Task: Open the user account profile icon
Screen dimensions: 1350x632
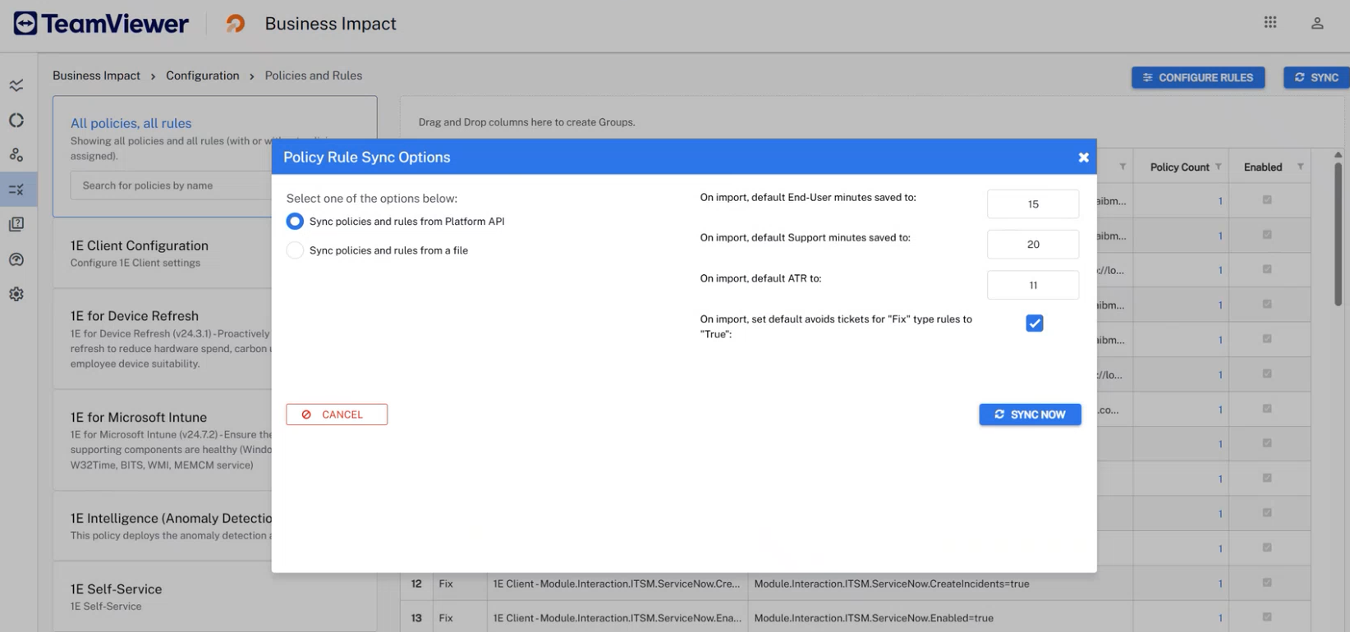Action: (x=1316, y=23)
